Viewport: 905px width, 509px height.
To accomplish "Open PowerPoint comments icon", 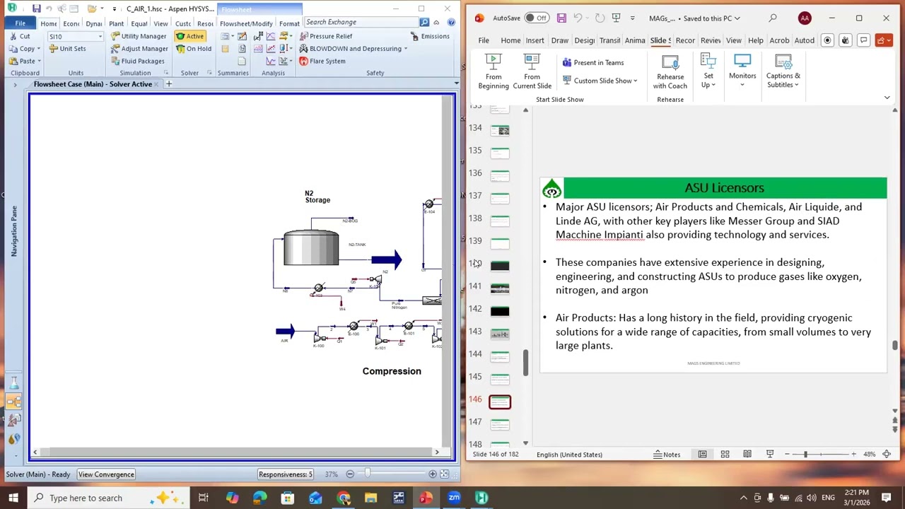I will click(x=863, y=40).
